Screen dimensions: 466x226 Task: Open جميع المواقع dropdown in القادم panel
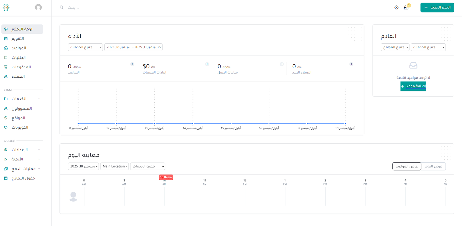395,47
